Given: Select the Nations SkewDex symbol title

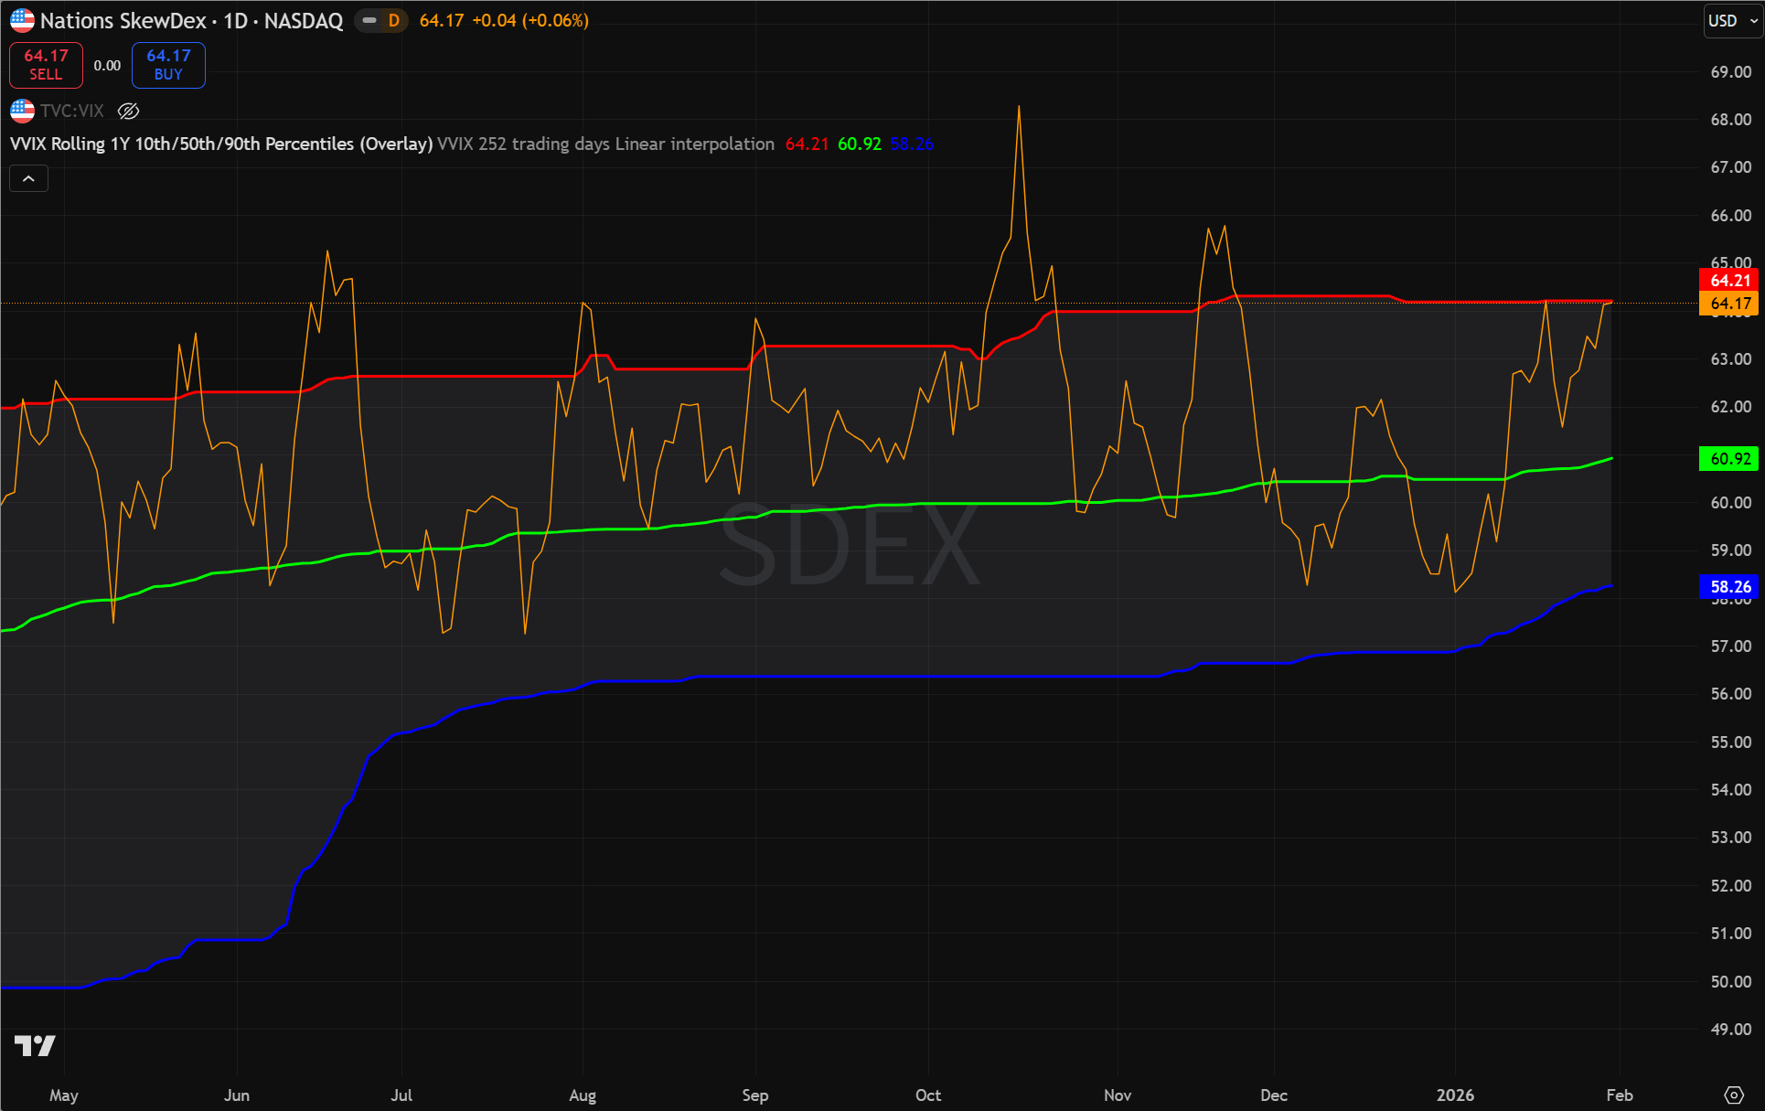Looking at the screenshot, I should point(191,20).
